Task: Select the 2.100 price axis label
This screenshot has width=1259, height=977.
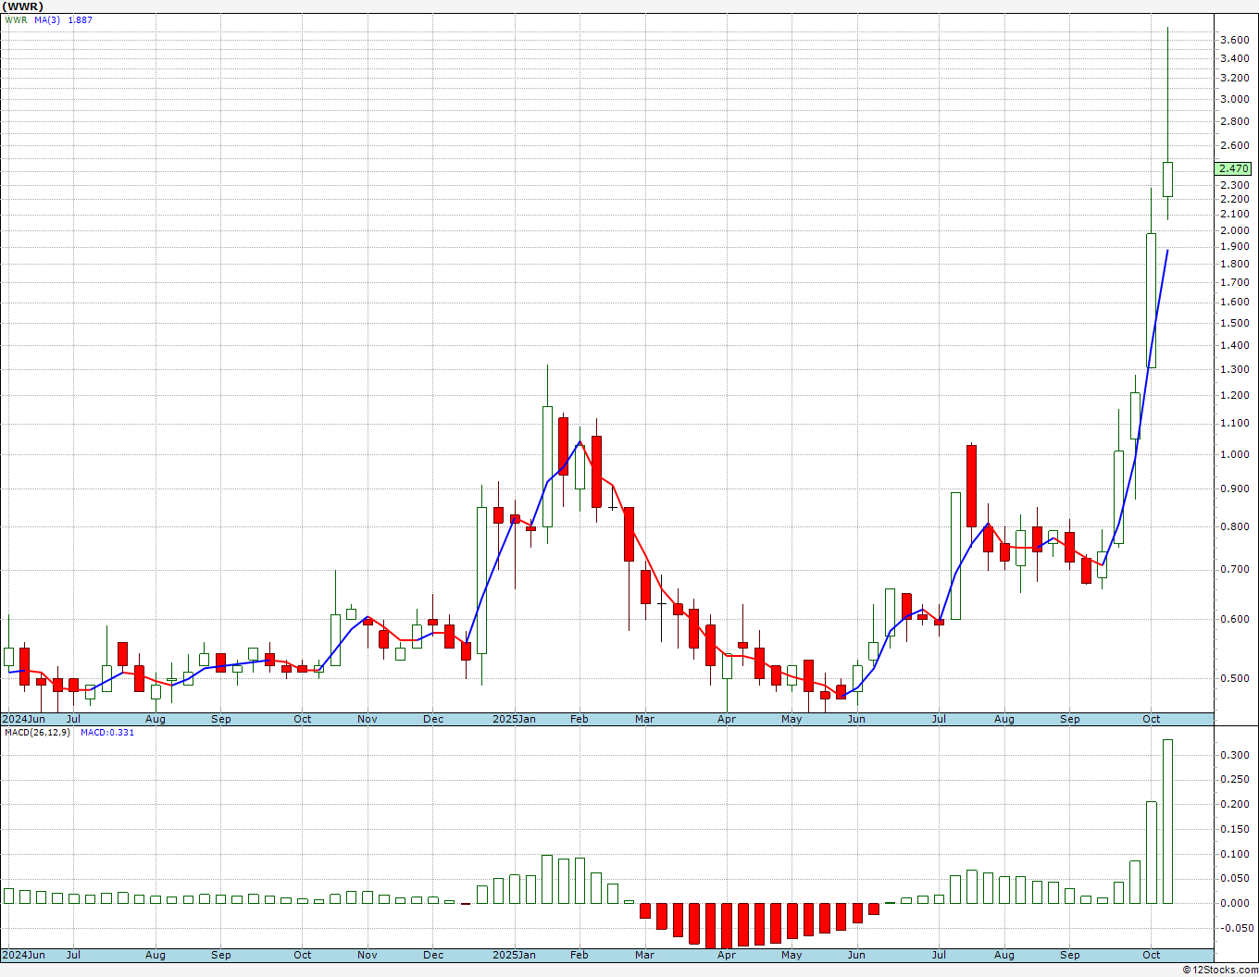Action: click(x=1234, y=215)
